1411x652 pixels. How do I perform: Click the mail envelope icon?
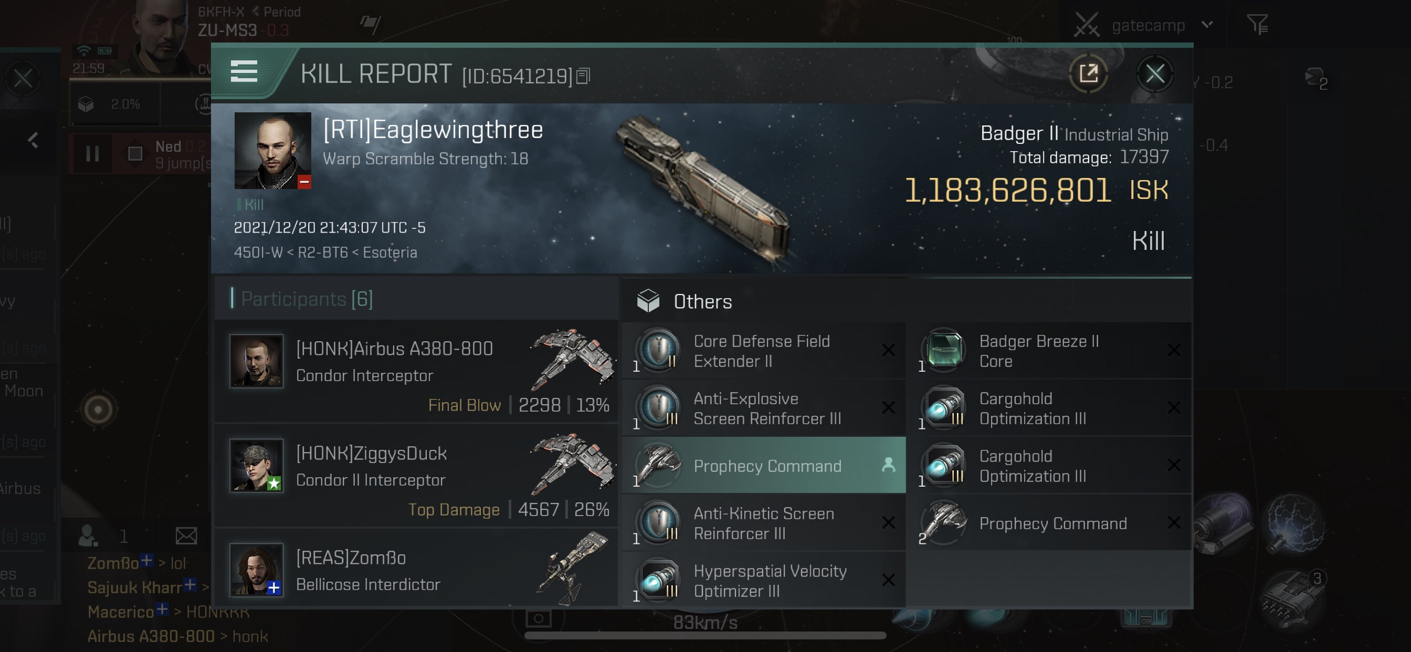pos(186,535)
